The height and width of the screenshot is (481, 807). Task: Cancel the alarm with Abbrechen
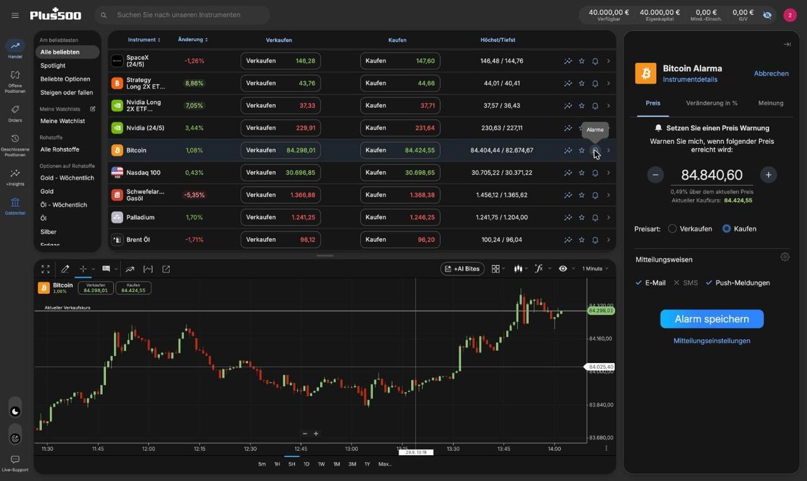pos(771,73)
